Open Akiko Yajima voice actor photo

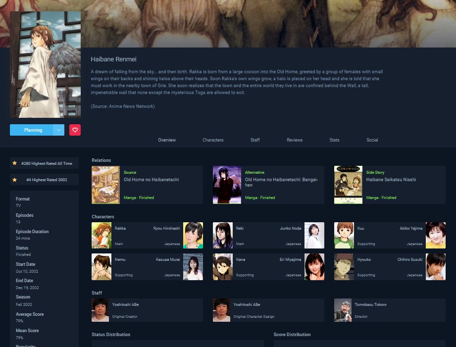pos(436,235)
